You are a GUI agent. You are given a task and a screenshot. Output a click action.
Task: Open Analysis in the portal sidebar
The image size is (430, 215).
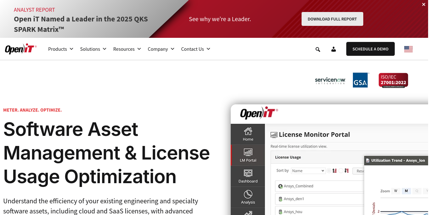coord(248,197)
